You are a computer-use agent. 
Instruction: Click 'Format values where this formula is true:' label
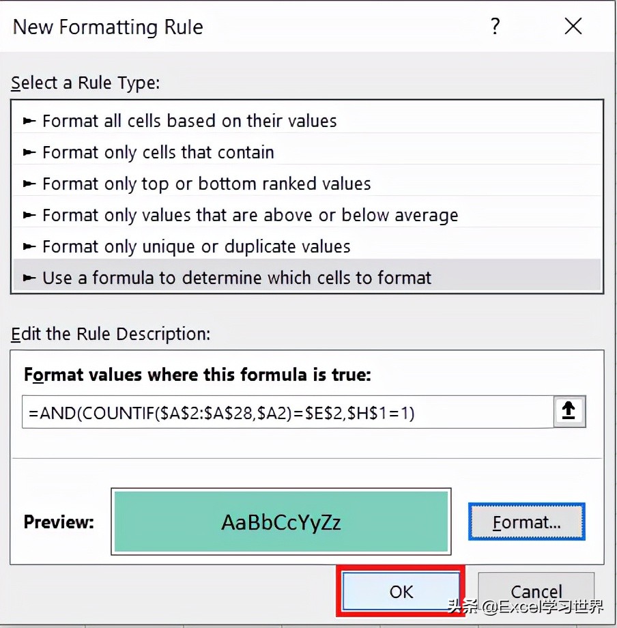click(x=197, y=375)
